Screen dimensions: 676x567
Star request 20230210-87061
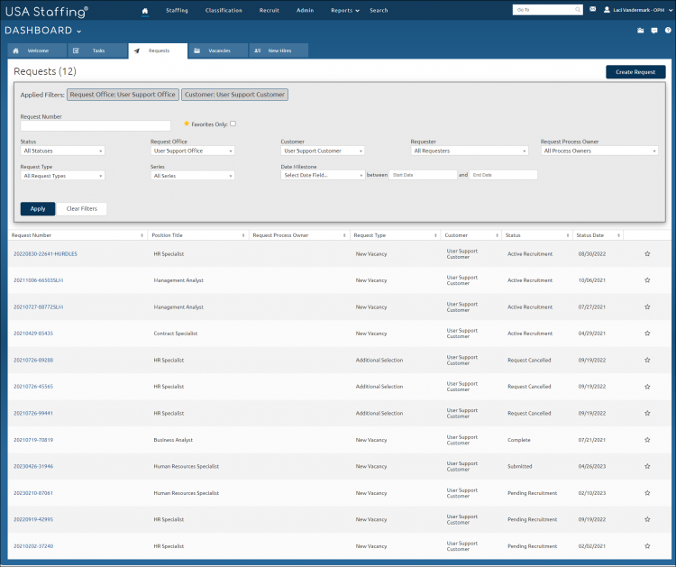(x=647, y=493)
